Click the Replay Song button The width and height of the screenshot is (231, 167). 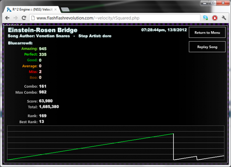pyautogui.click(x=207, y=47)
